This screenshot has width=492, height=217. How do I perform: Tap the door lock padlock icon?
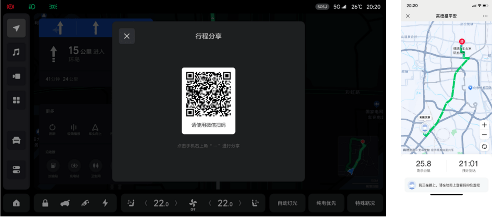[46, 203]
